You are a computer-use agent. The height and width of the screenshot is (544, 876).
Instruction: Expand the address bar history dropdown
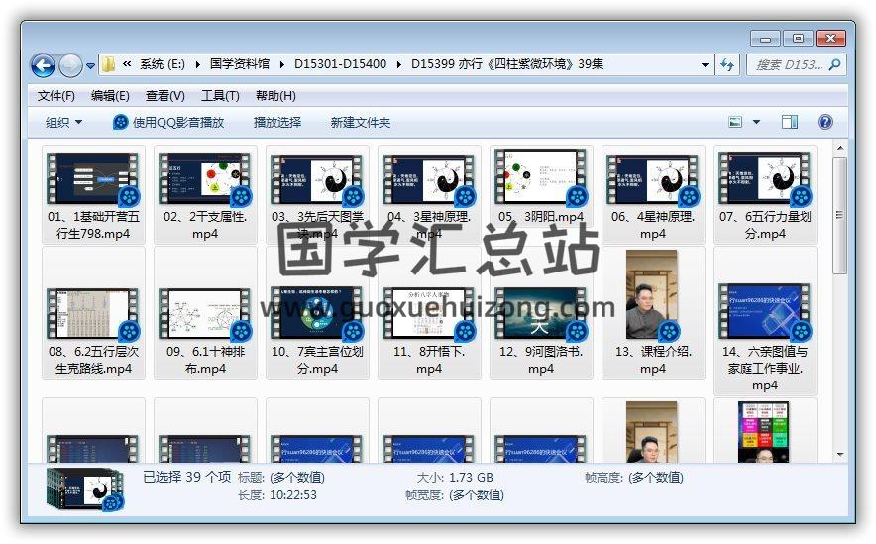(x=705, y=64)
